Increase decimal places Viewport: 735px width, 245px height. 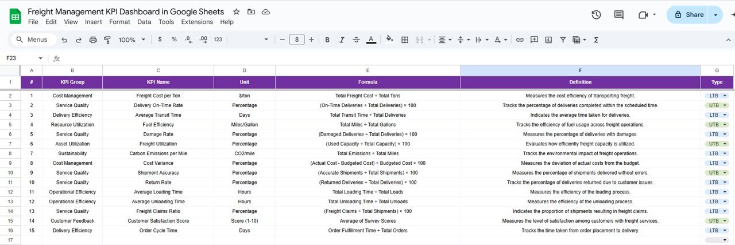point(203,39)
